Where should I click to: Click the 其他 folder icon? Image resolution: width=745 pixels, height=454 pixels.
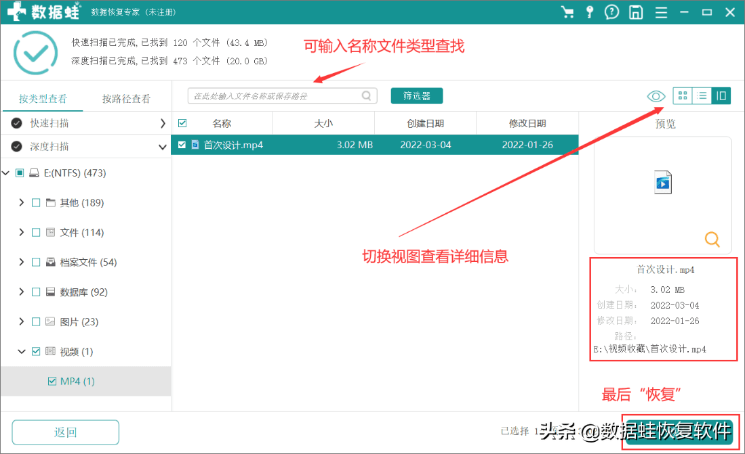pyautogui.click(x=51, y=202)
